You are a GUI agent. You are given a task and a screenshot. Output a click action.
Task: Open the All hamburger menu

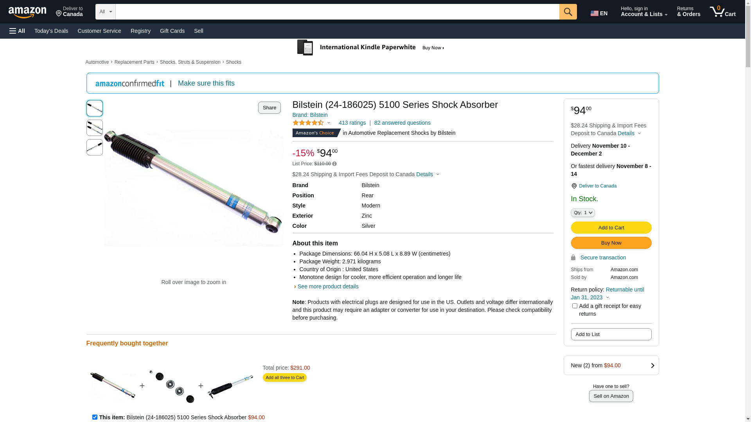coord(17,31)
